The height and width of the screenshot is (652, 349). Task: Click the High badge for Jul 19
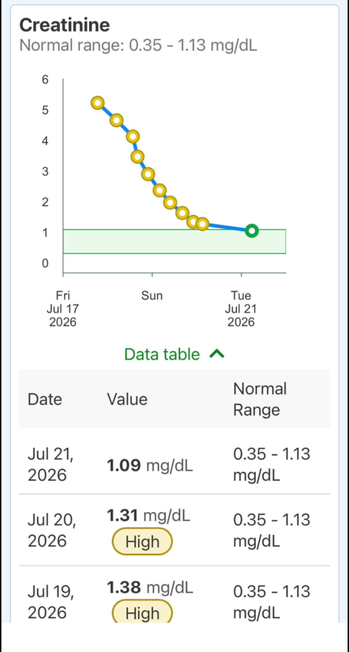[x=142, y=611]
